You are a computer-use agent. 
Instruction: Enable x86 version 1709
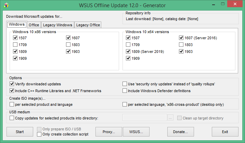click(15, 45)
